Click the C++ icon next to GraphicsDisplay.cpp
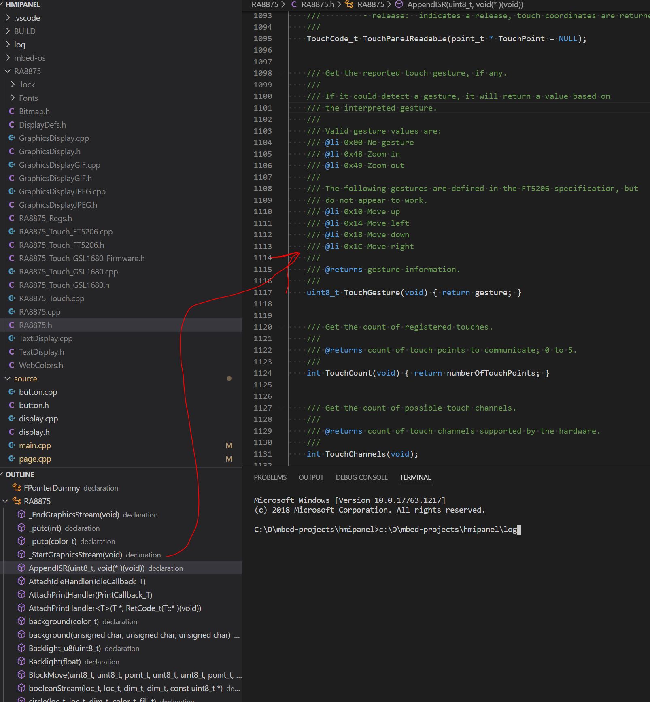The image size is (650, 702). tap(12, 138)
